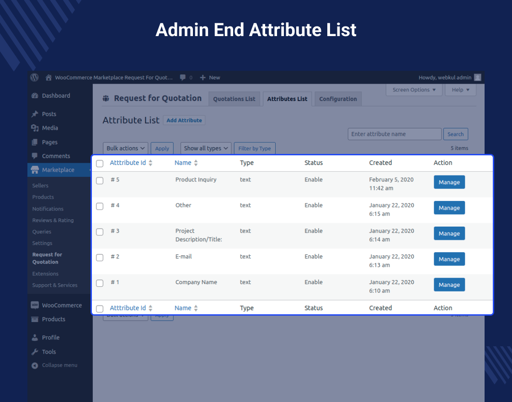Click the Search button
512x402 pixels.
click(455, 134)
